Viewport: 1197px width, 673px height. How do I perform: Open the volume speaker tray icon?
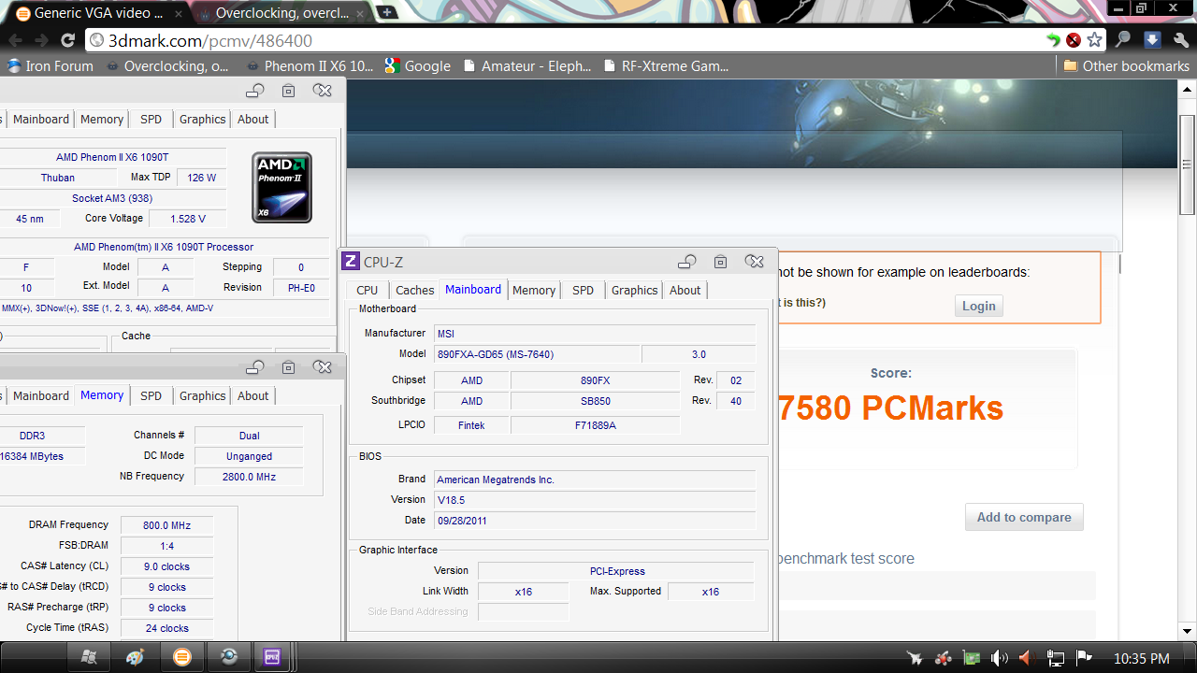[x=999, y=658]
